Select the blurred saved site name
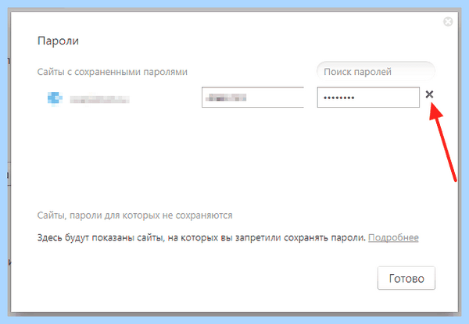The height and width of the screenshot is (324, 469). tap(99, 99)
